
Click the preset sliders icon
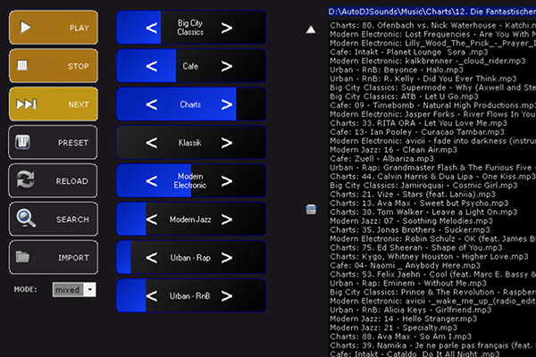[x=22, y=142]
